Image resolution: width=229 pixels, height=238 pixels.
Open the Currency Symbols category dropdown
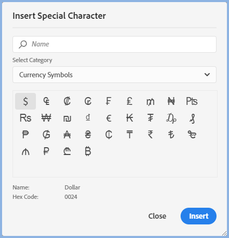click(x=115, y=75)
